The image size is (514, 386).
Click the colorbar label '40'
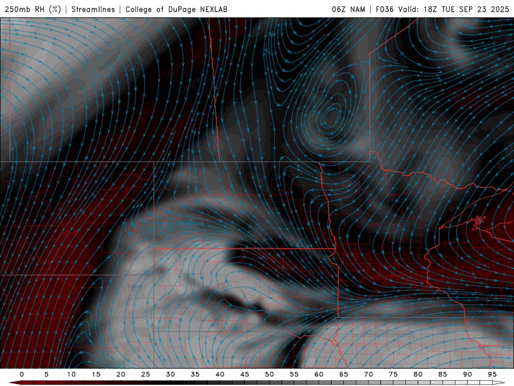[x=220, y=374]
